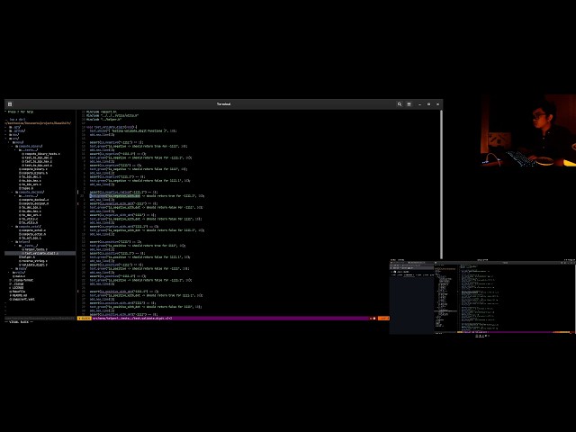
Task: Open README.md file
Action: click(x=18, y=295)
